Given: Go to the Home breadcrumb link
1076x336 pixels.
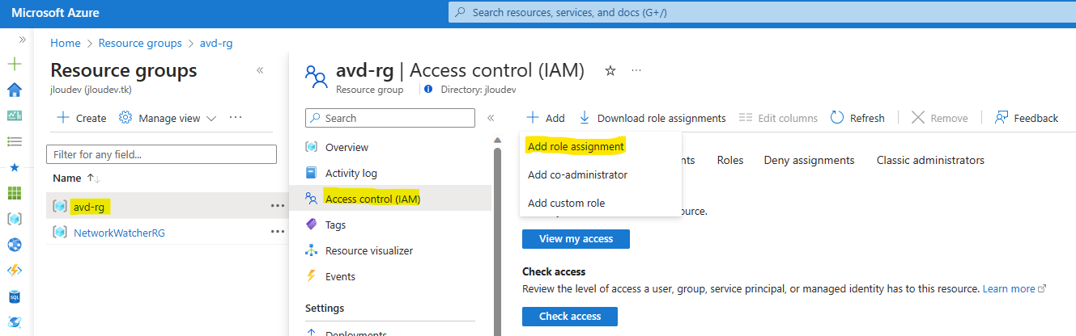Looking at the screenshot, I should click(65, 43).
